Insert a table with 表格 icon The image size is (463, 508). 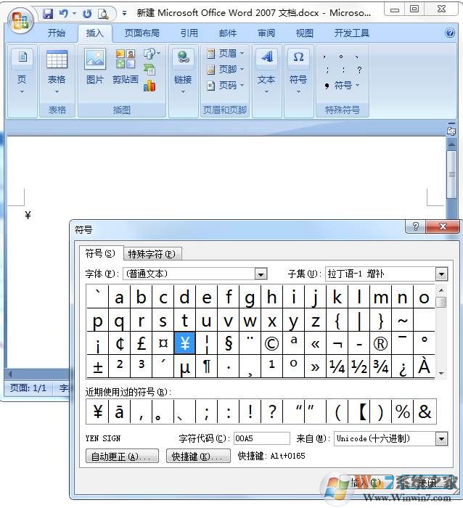tap(57, 71)
